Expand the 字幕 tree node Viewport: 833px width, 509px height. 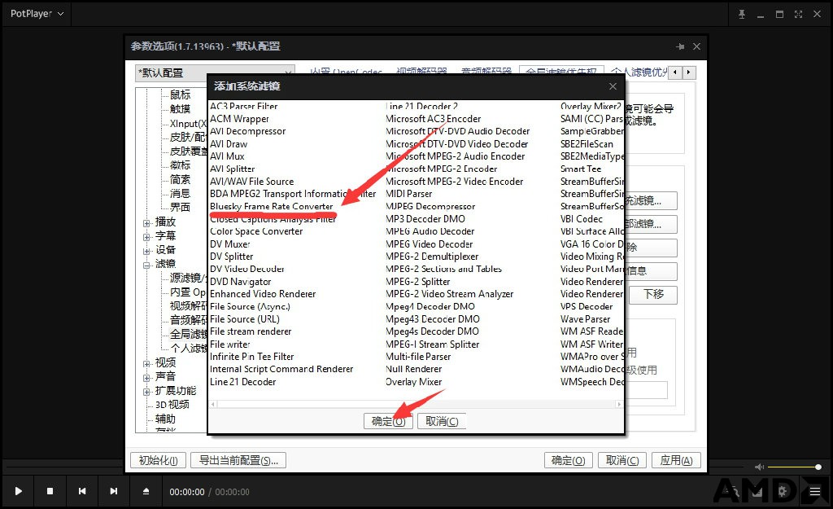tap(146, 237)
